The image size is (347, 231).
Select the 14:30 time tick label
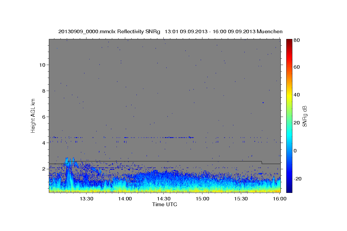(x=164, y=199)
